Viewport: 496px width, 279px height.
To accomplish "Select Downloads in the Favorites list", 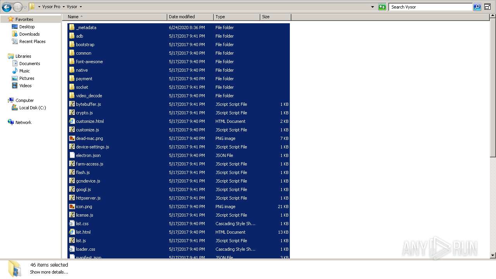I will [x=29, y=34].
